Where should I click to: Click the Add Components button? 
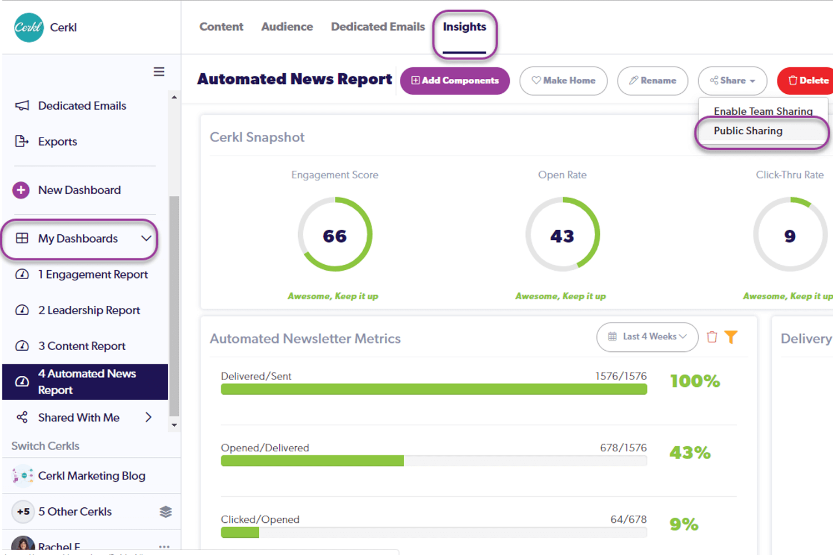[x=455, y=80]
